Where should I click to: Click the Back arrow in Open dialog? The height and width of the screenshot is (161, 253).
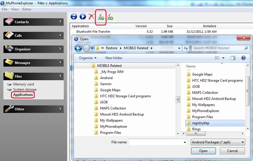pos(78,48)
